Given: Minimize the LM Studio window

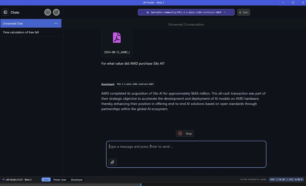Looking at the screenshot, I should coord(283,2).
